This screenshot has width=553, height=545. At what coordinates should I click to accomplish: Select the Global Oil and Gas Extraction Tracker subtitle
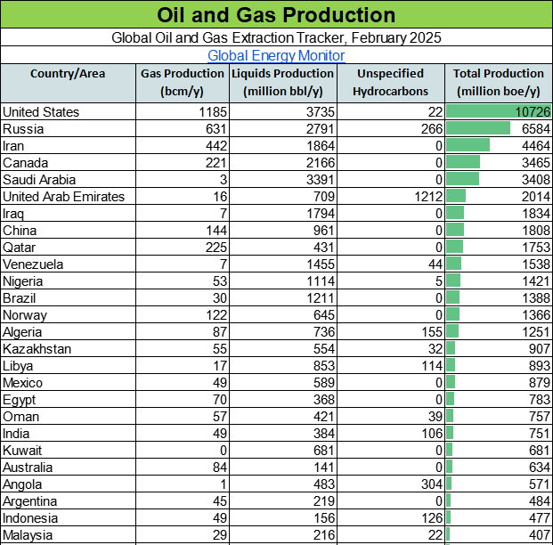(276, 37)
